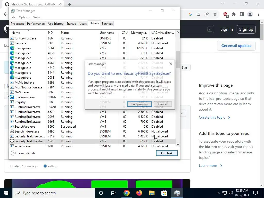Close the Task Manager confirmation dialog
This screenshot has width=264, height=198.
point(171,64)
